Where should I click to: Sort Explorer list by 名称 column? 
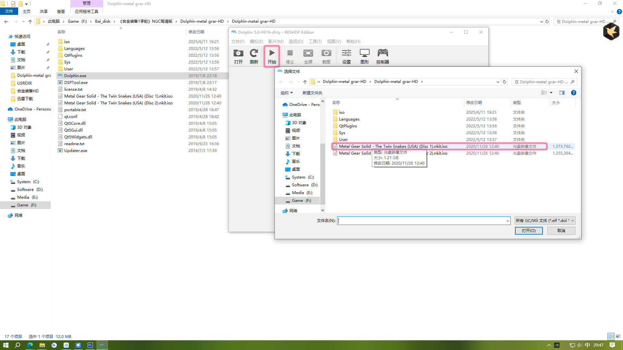(61, 32)
